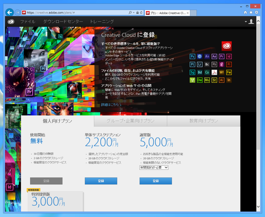Click the Fireworks (Fw) icon
The height and width of the screenshot is (217, 265).
click(x=229, y=72)
